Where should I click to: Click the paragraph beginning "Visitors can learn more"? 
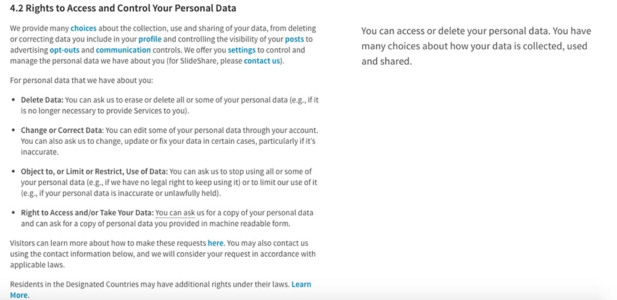click(163, 254)
